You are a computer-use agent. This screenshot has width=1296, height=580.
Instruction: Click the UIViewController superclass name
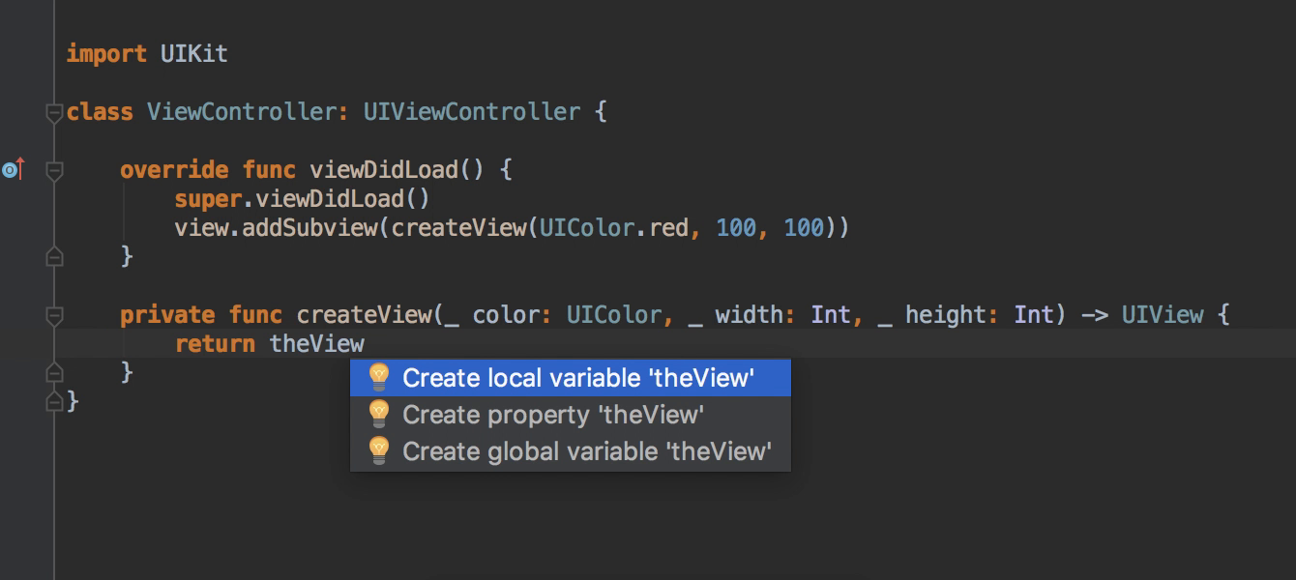click(x=471, y=112)
